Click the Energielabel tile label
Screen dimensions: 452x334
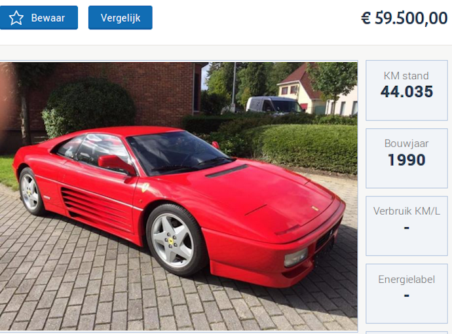(406, 279)
